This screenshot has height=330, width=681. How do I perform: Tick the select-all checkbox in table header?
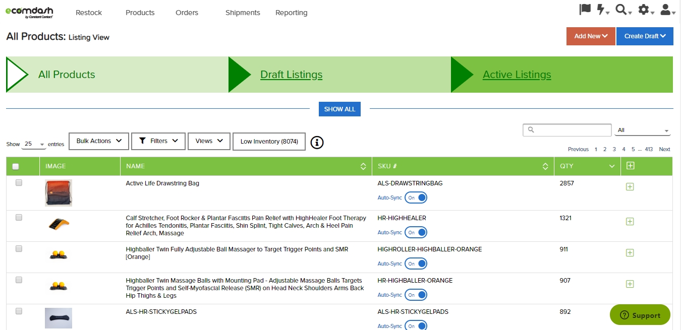pyautogui.click(x=16, y=166)
